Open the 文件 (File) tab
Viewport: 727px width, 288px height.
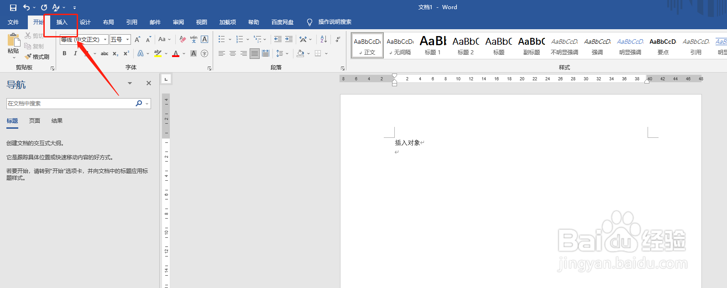pos(13,22)
